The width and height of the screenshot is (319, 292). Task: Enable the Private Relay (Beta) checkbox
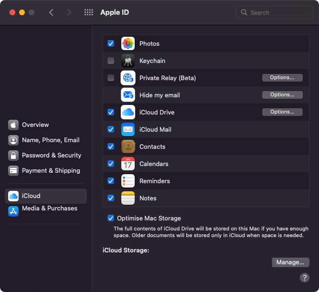coord(111,78)
